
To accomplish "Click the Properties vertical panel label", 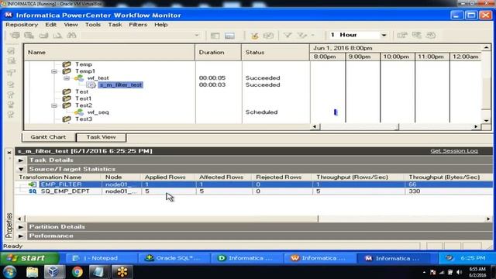I will [9, 226].
